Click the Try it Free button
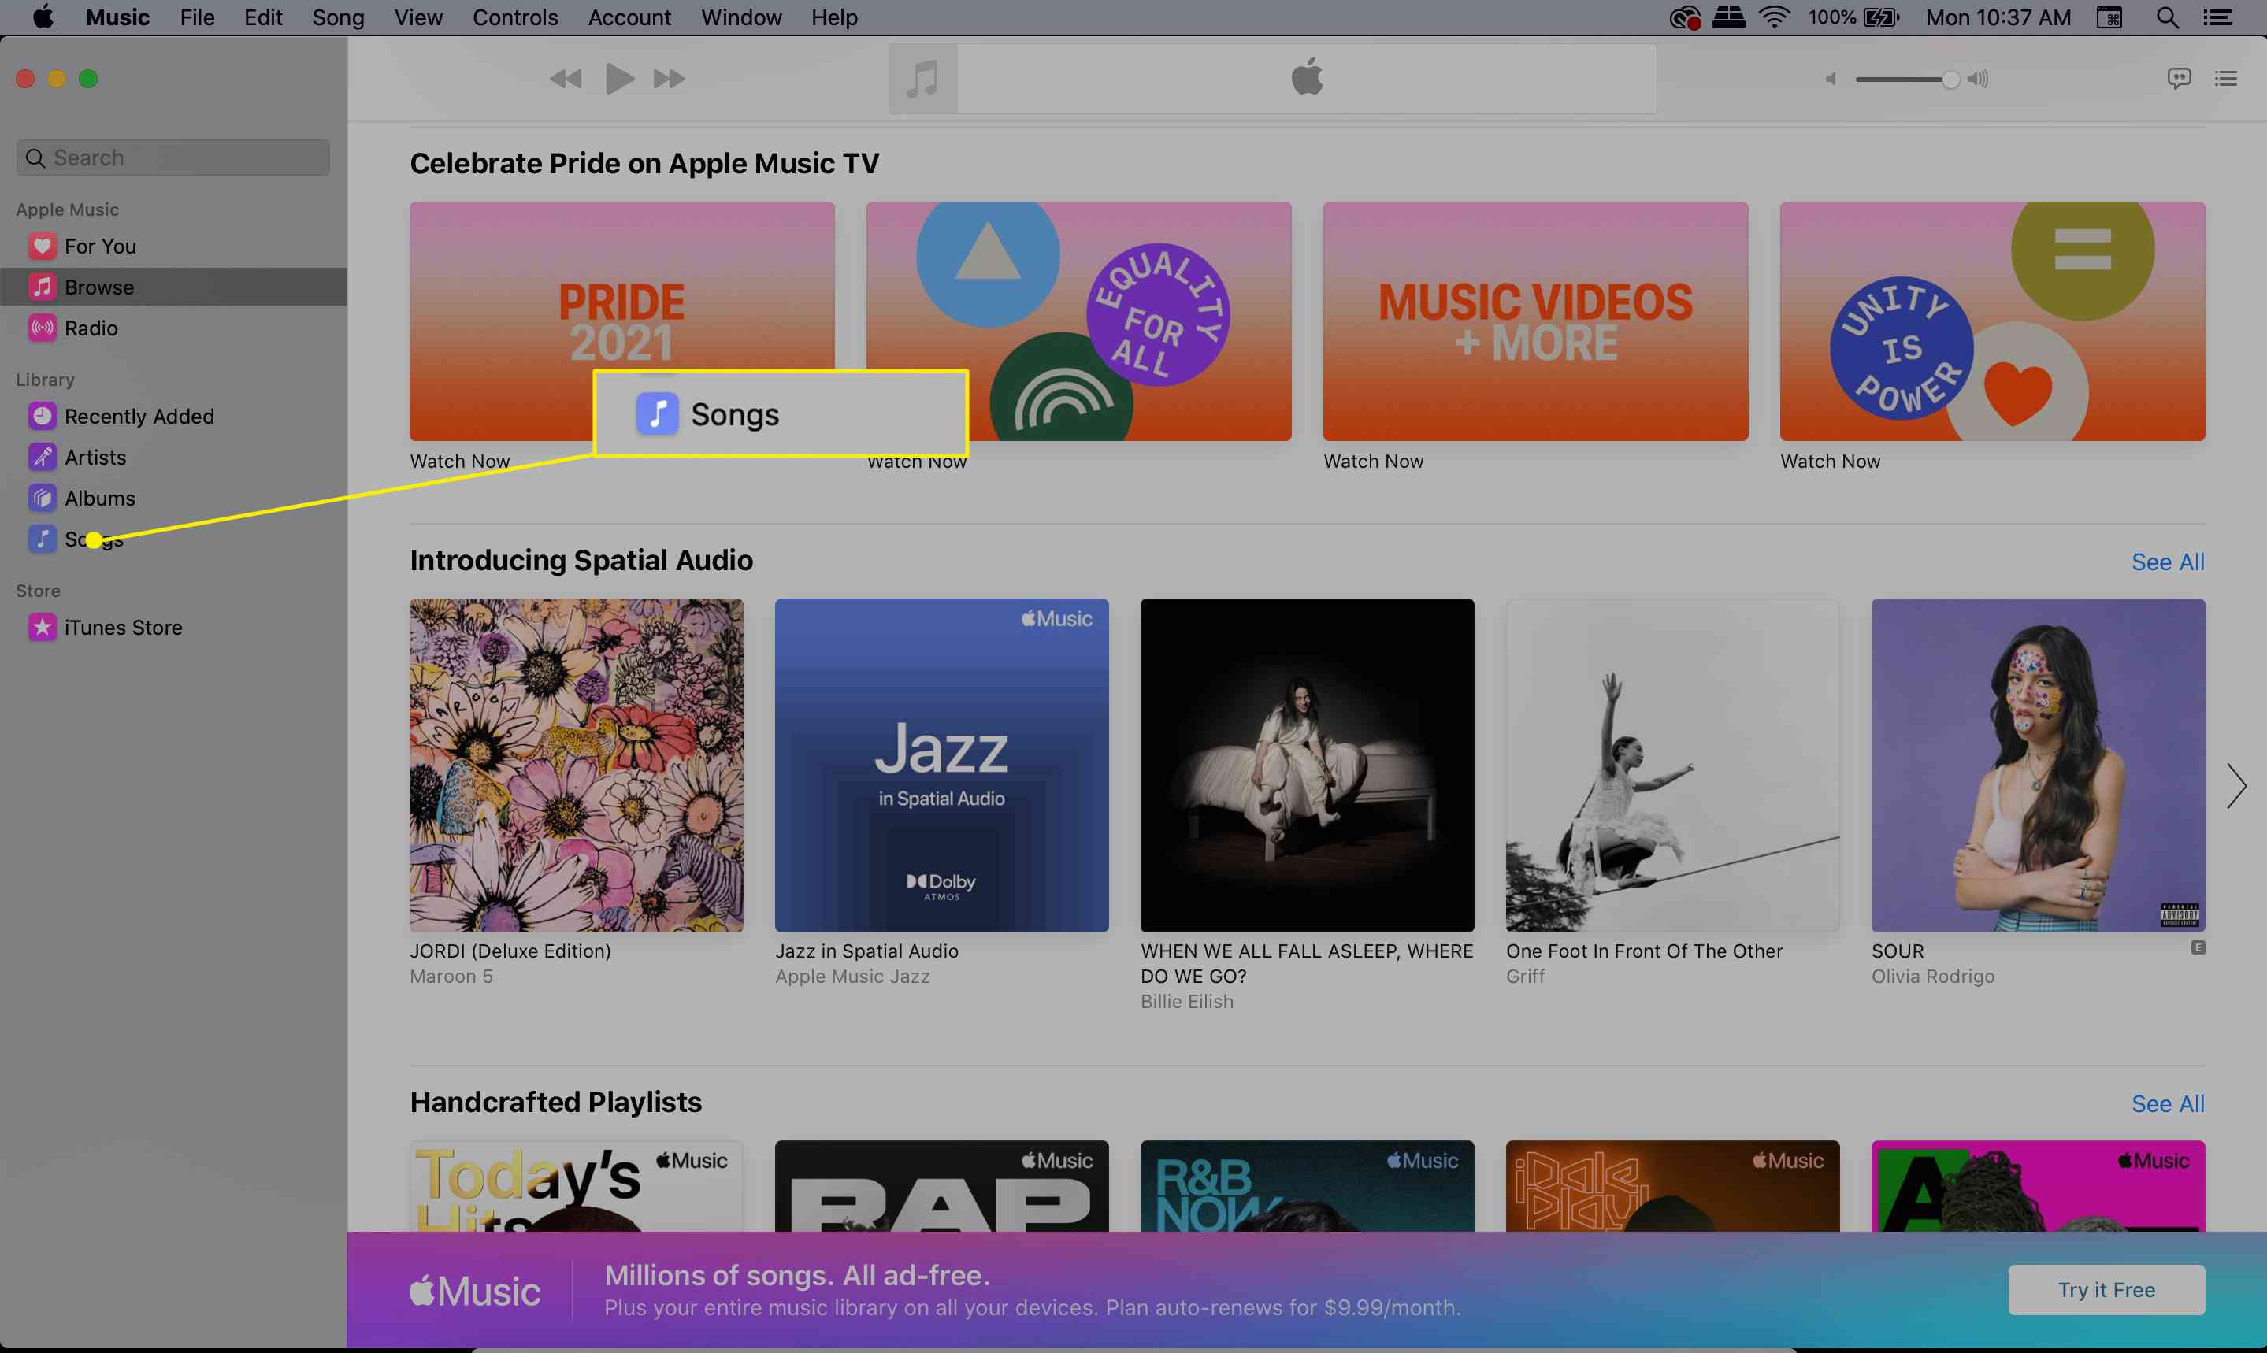The width and height of the screenshot is (2267, 1353). point(2106,1290)
